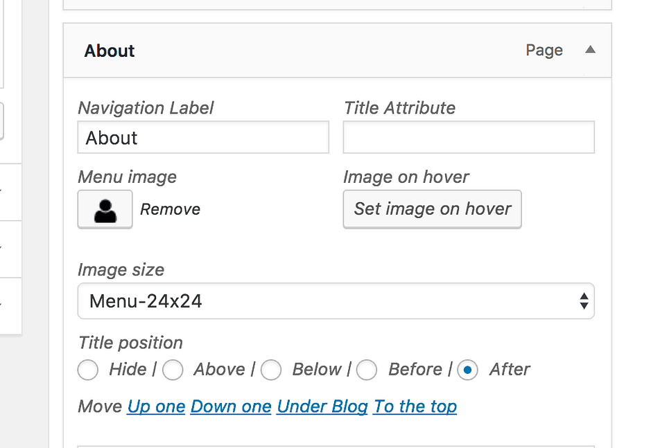Screen dimensions: 651x448
Task: Click the stepper arrows on Image size selector
Action: coord(583,301)
